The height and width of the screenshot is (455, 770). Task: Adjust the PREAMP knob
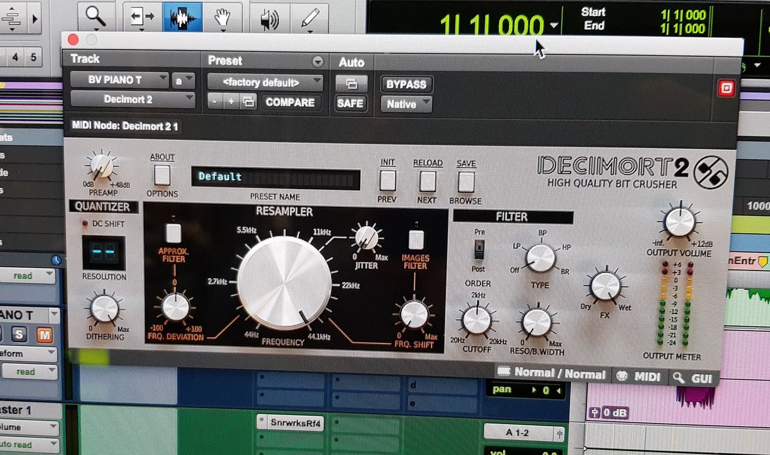point(101,166)
